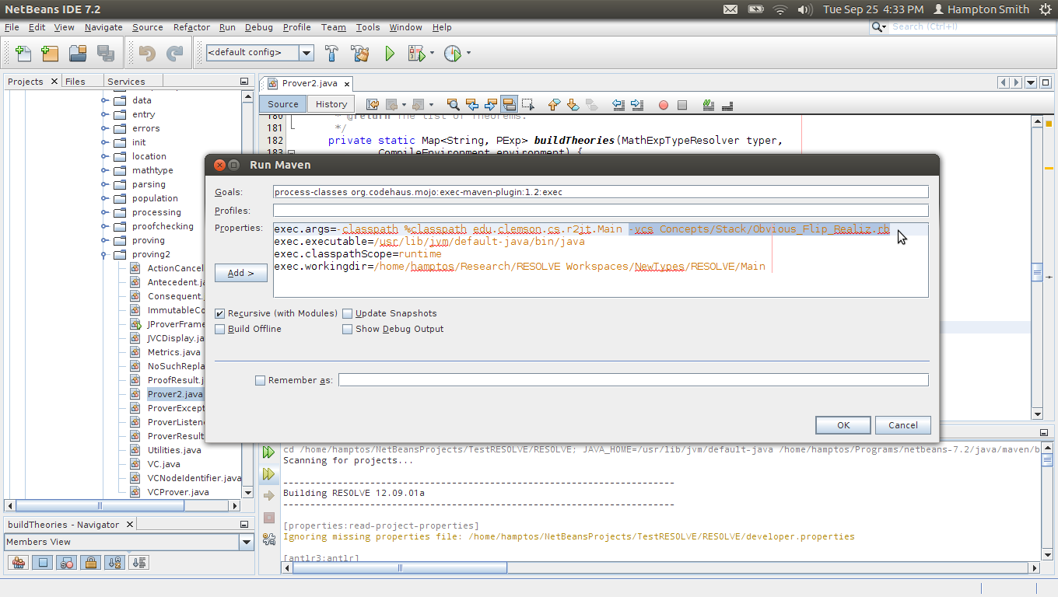Click the Uncomment editor toolbar icon
1058x597 pixels.
[727, 104]
